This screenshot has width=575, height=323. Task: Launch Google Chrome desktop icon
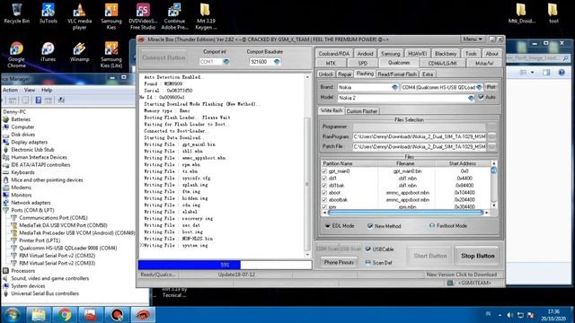pos(16,55)
